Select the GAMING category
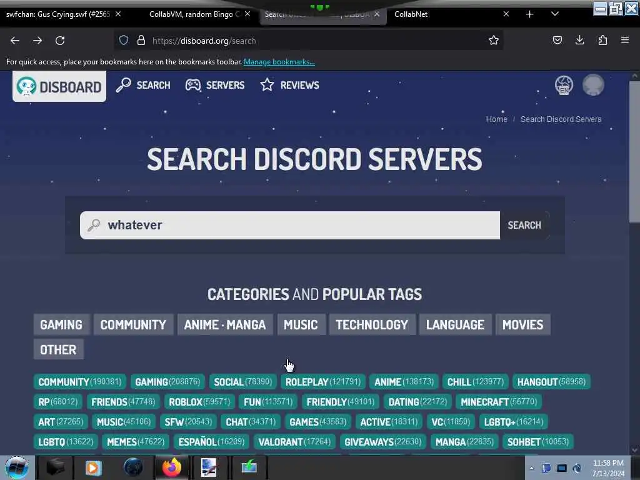Image resolution: width=640 pixels, height=480 pixels. click(x=61, y=325)
